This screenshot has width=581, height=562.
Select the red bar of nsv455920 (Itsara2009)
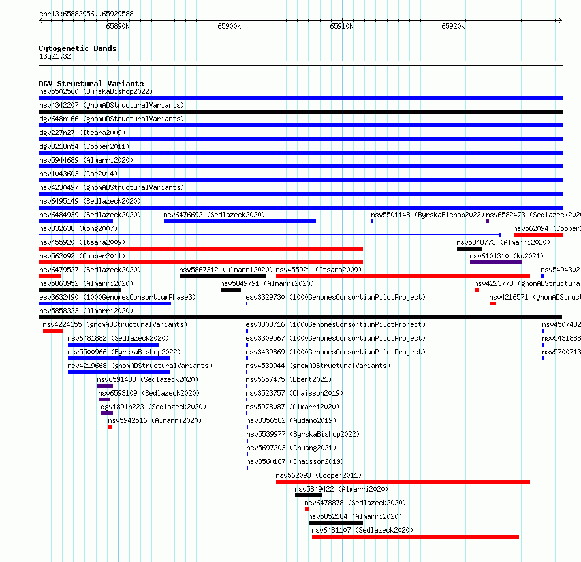pos(201,249)
